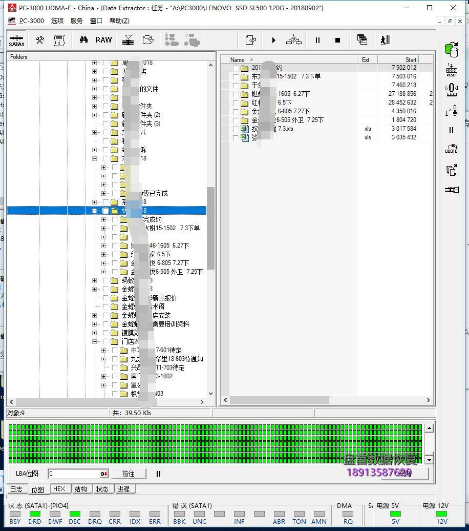Open the binoculars search tool

tap(83, 40)
